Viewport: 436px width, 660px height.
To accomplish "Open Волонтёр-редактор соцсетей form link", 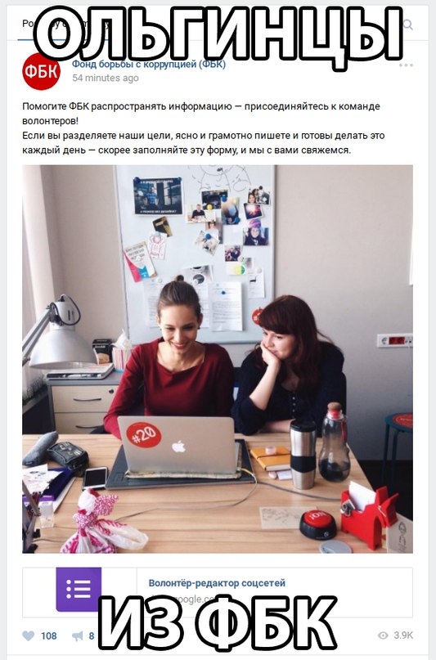I will [217, 583].
